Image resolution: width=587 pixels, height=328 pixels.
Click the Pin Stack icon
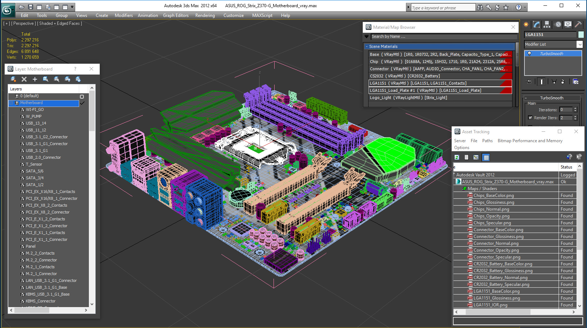point(529,82)
